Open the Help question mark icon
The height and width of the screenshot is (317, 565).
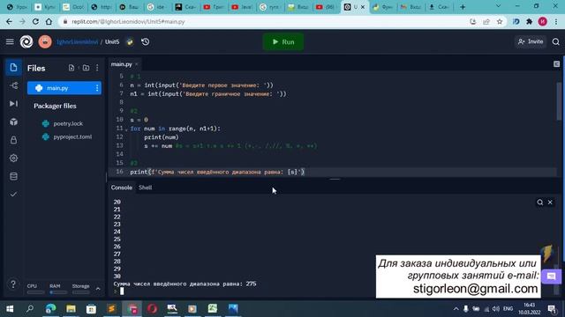[x=13, y=284]
